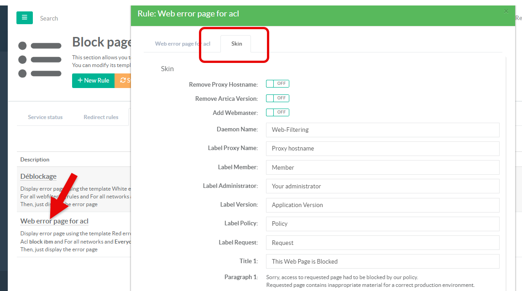Edit the Daemon Name field

pyautogui.click(x=382, y=130)
